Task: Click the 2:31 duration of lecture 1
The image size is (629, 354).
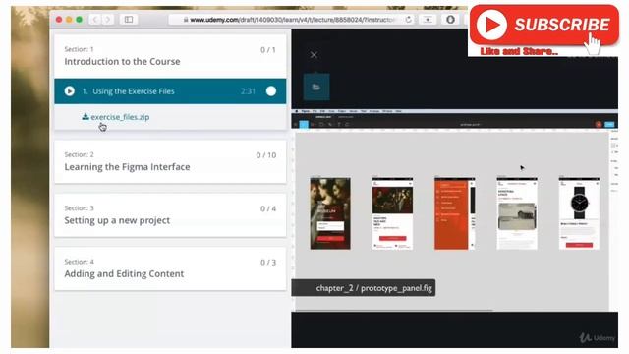Action: pos(249,91)
